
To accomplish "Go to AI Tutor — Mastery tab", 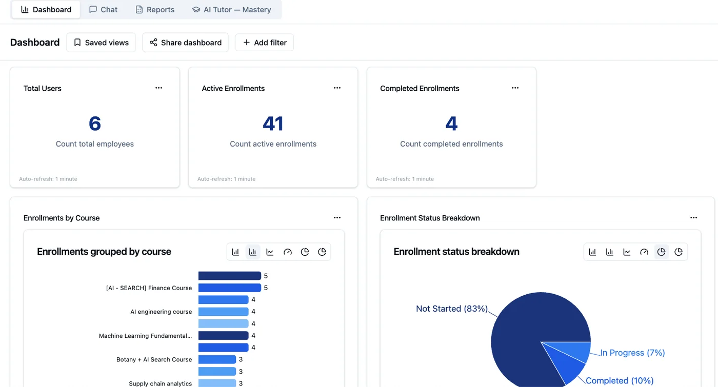I will click(x=231, y=10).
